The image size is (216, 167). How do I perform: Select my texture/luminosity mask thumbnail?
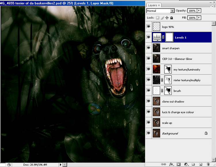tap(168, 69)
